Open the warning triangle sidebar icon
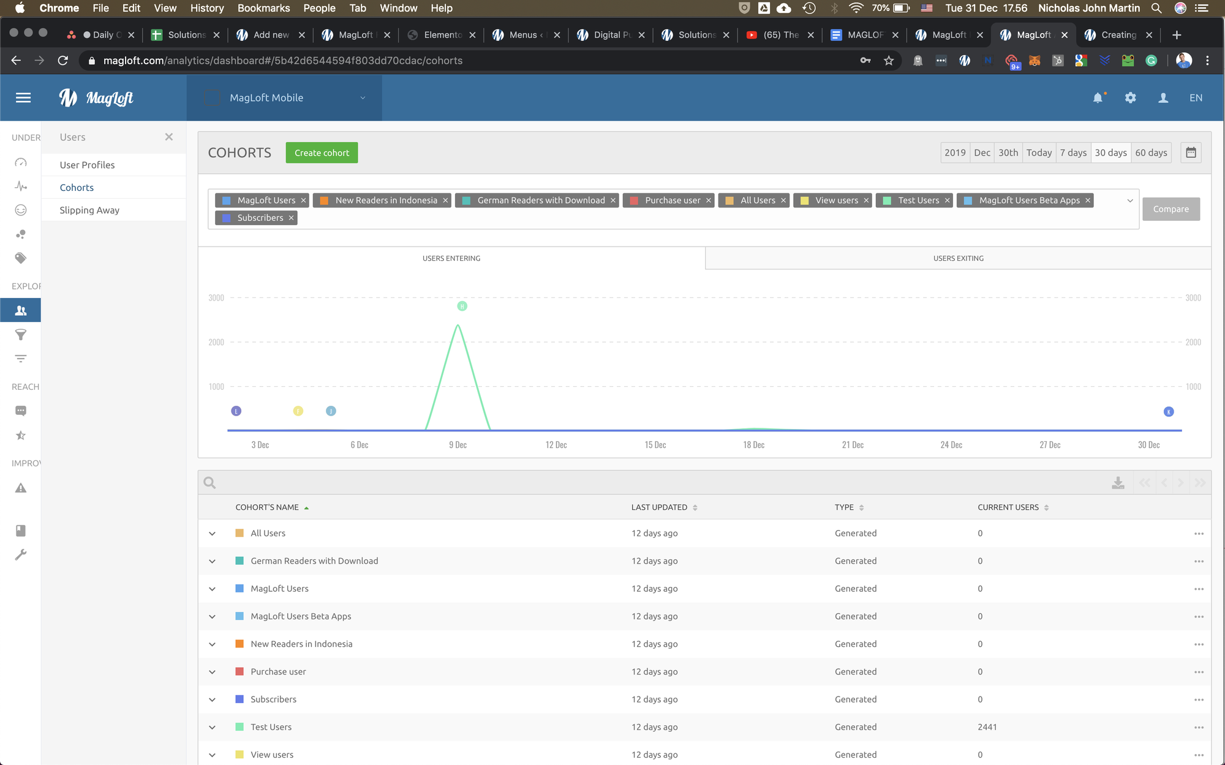Screen dimensions: 1225x765 coord(21,488)
